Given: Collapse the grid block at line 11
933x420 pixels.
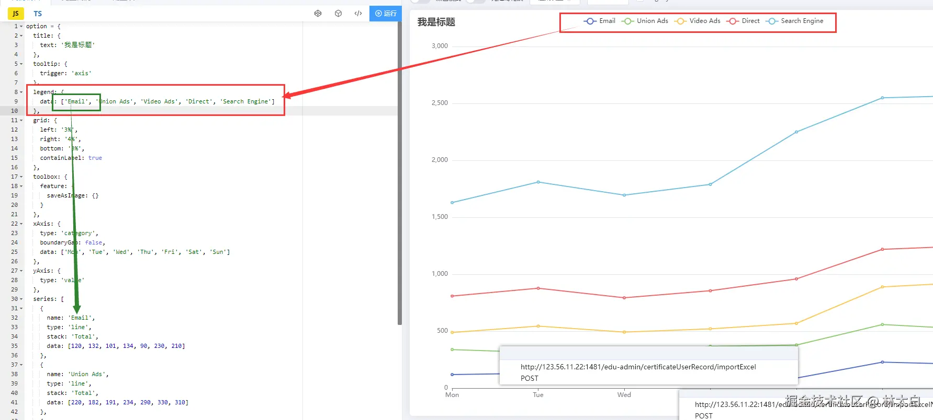Looking at the screenshot, I should click(21, 120).
